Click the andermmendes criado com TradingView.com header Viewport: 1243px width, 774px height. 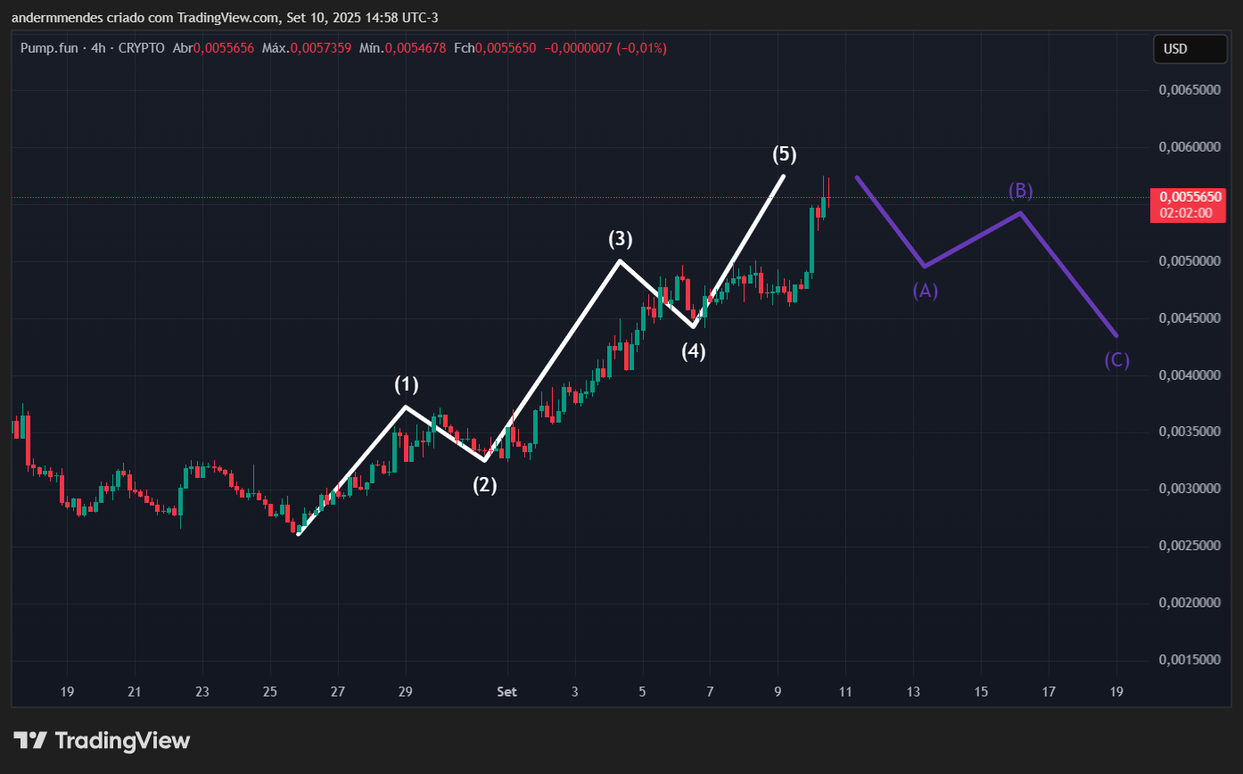(224, 18)
